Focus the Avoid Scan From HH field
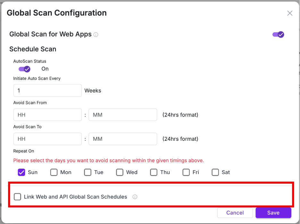 (x=47, y=115)
